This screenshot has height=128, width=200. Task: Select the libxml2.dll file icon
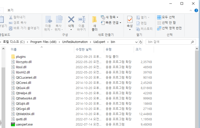coord(13,72)
